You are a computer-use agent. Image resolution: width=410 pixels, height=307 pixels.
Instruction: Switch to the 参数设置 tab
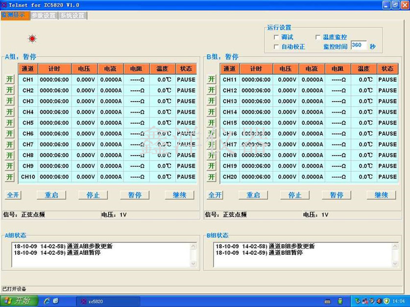[x=44, y=15]
